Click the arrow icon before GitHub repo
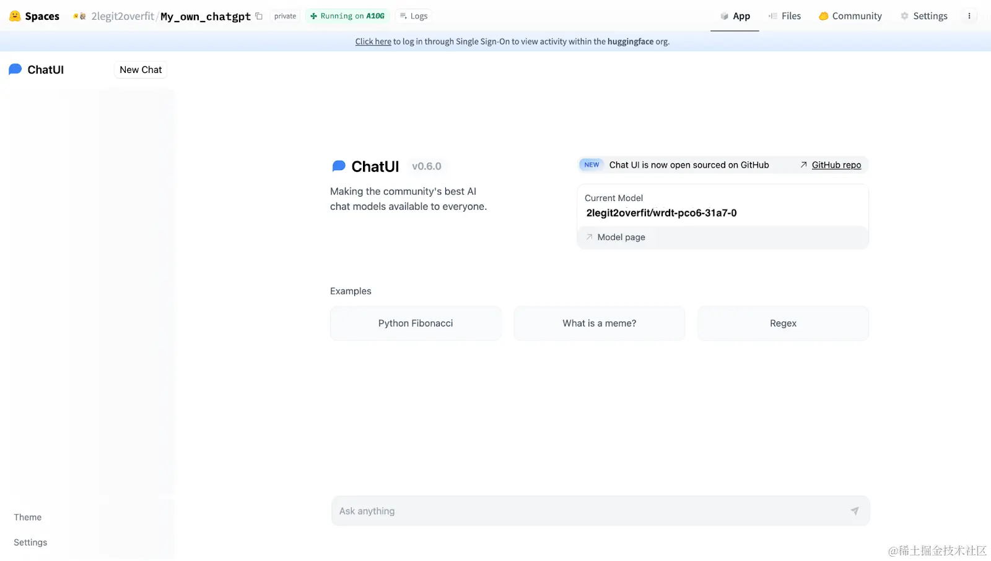 (x=803, y=165)
